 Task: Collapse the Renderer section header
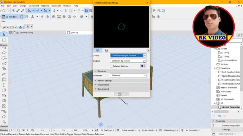click(x=121, y=71)
